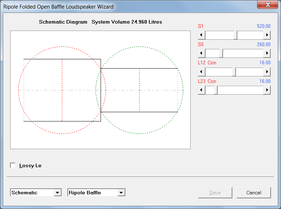This screenshot has height=209, width=281.
Task: Click the L23 Con slider thumb
Action: [216, 90]
